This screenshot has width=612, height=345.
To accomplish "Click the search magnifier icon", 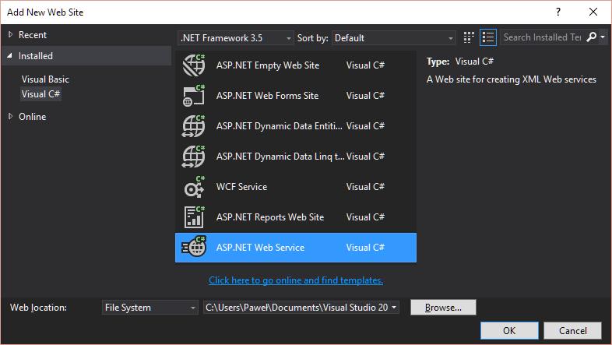I will click(x=591, y=37).
